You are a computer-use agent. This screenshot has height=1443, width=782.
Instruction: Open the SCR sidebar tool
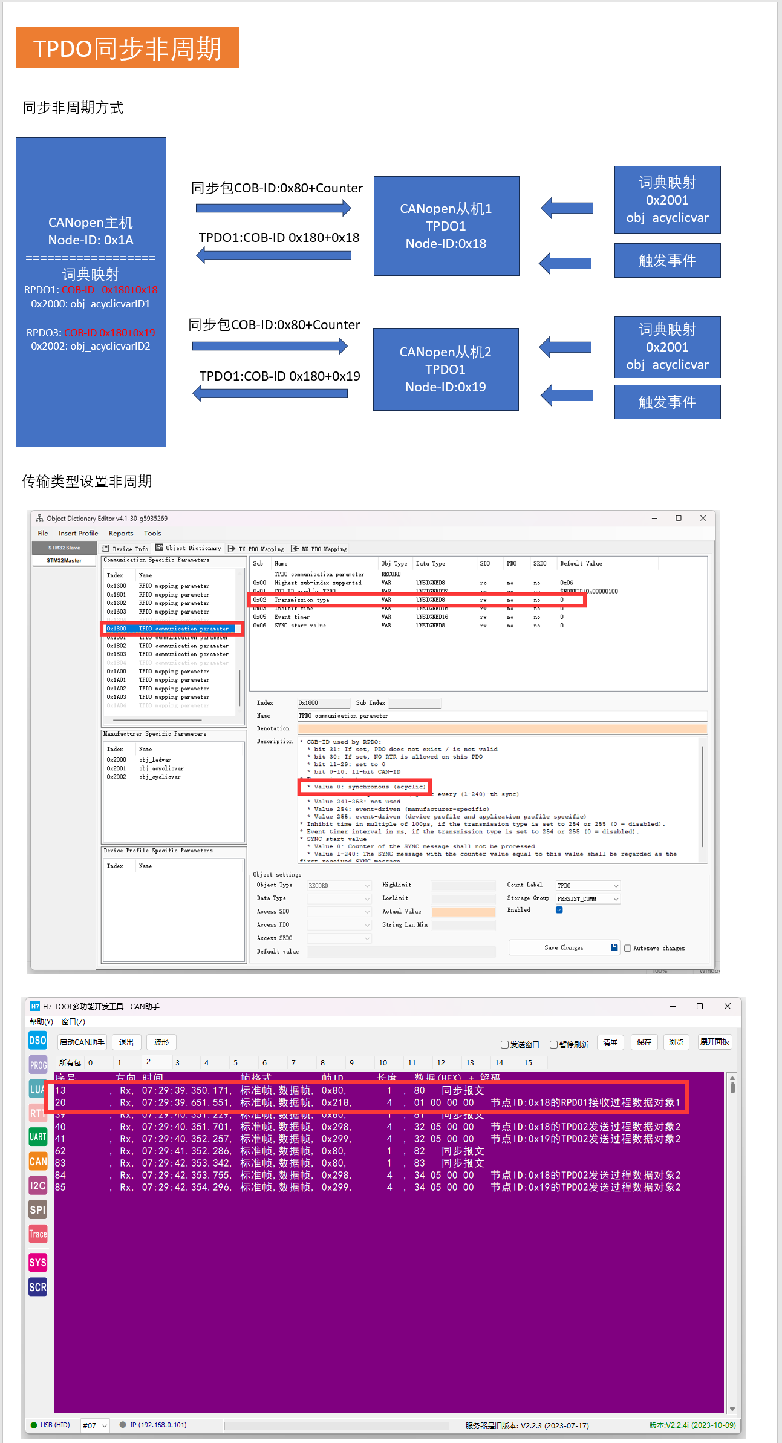pos(37,1287)
